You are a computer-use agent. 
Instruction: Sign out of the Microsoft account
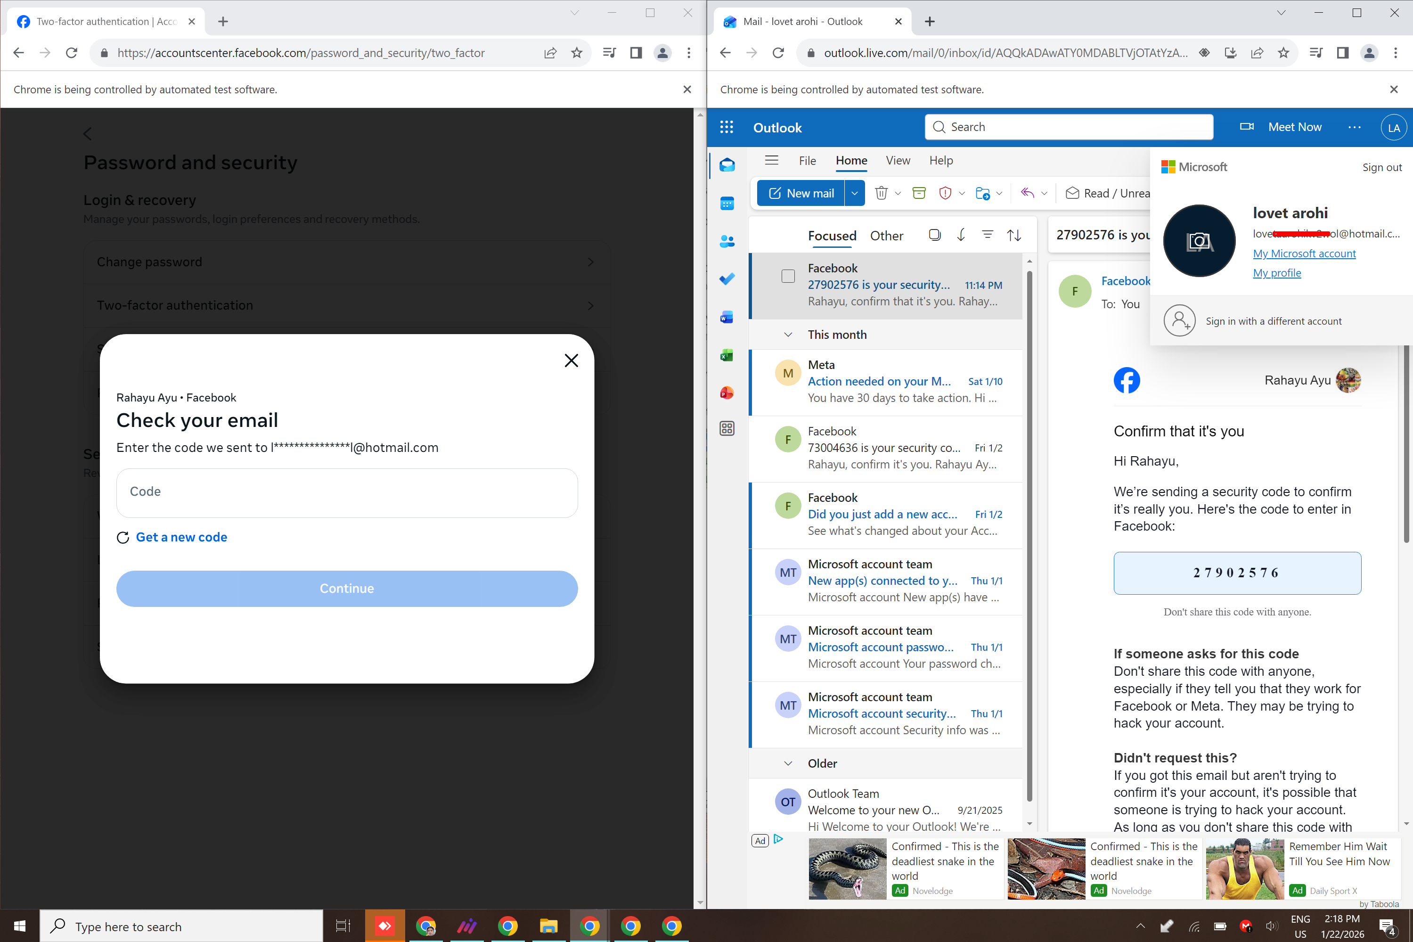pyautogui.click(x=1382, y=167)
